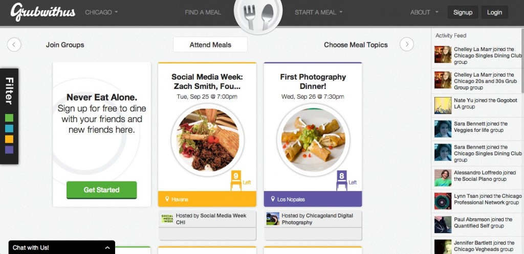Screen dimensions: 524x254
Task: Expand the Start a Meal menu
Action: [318, 12]
